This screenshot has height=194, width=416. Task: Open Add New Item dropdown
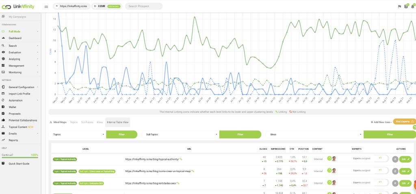(x=381, y=122)
